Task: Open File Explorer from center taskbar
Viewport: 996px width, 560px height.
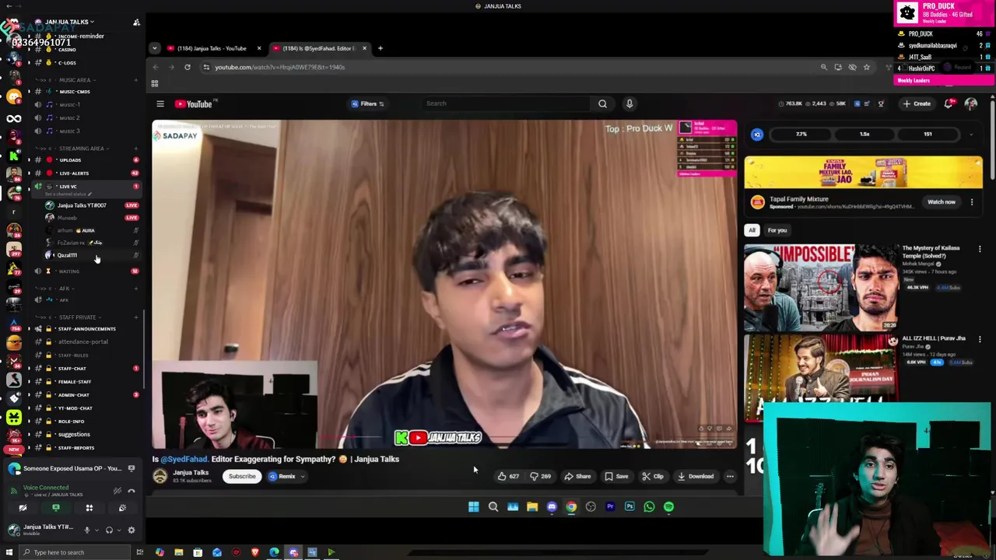Action: click(532, 507)
